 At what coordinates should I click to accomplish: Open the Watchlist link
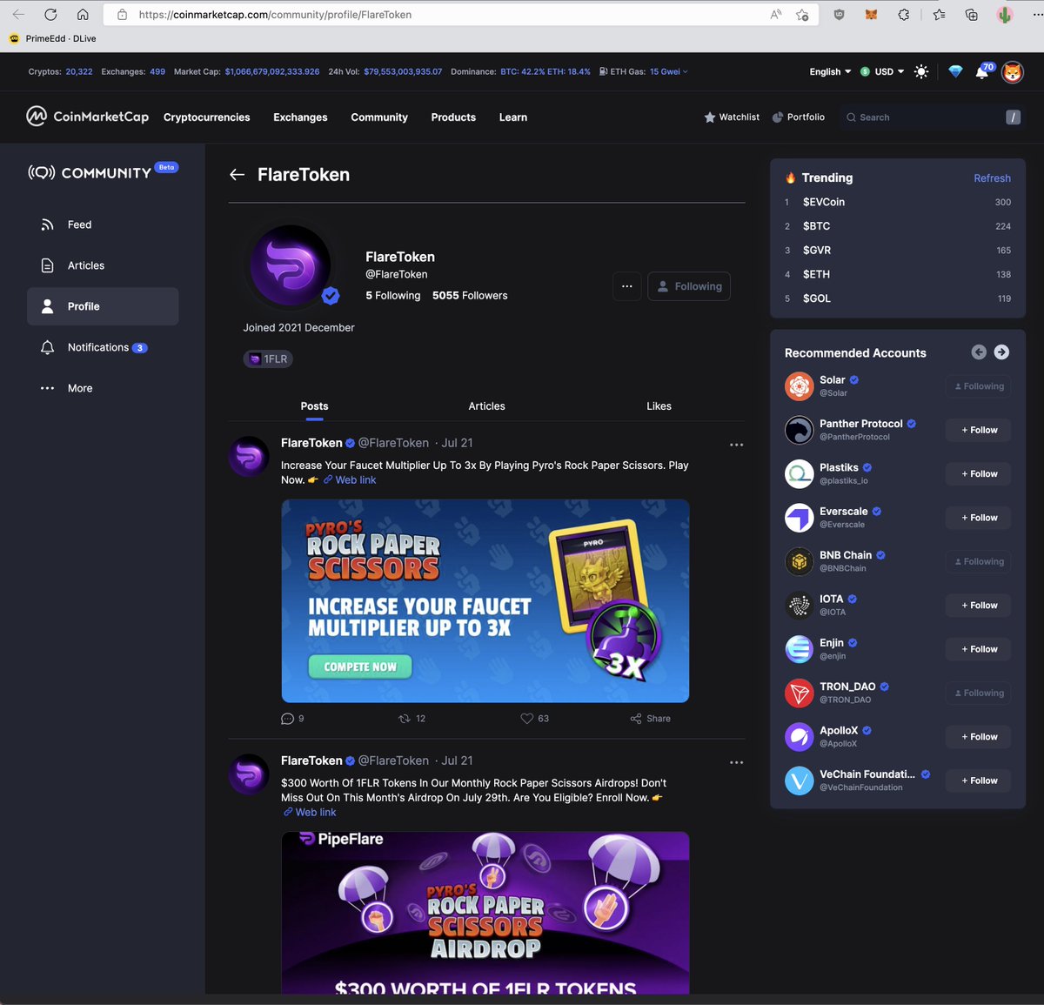point(732,117)
